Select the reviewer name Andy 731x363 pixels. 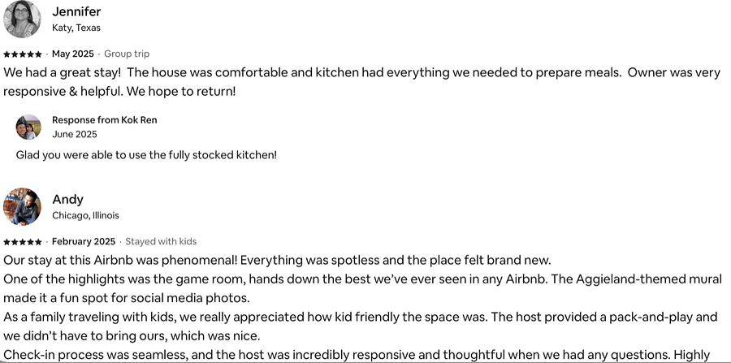point(67,199)
